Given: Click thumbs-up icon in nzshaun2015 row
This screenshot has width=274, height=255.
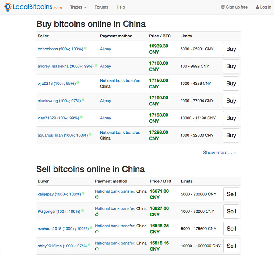Looking at the screenshot, I should pyautogui.click(x=97, y=232).
